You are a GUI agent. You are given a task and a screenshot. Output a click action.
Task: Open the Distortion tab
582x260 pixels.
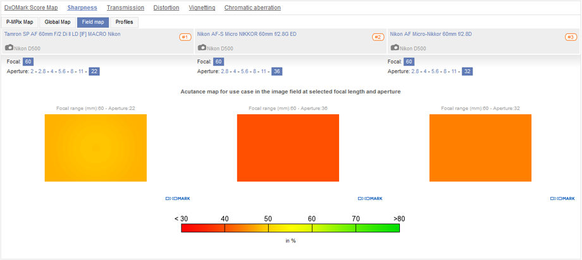click(166, 8)
